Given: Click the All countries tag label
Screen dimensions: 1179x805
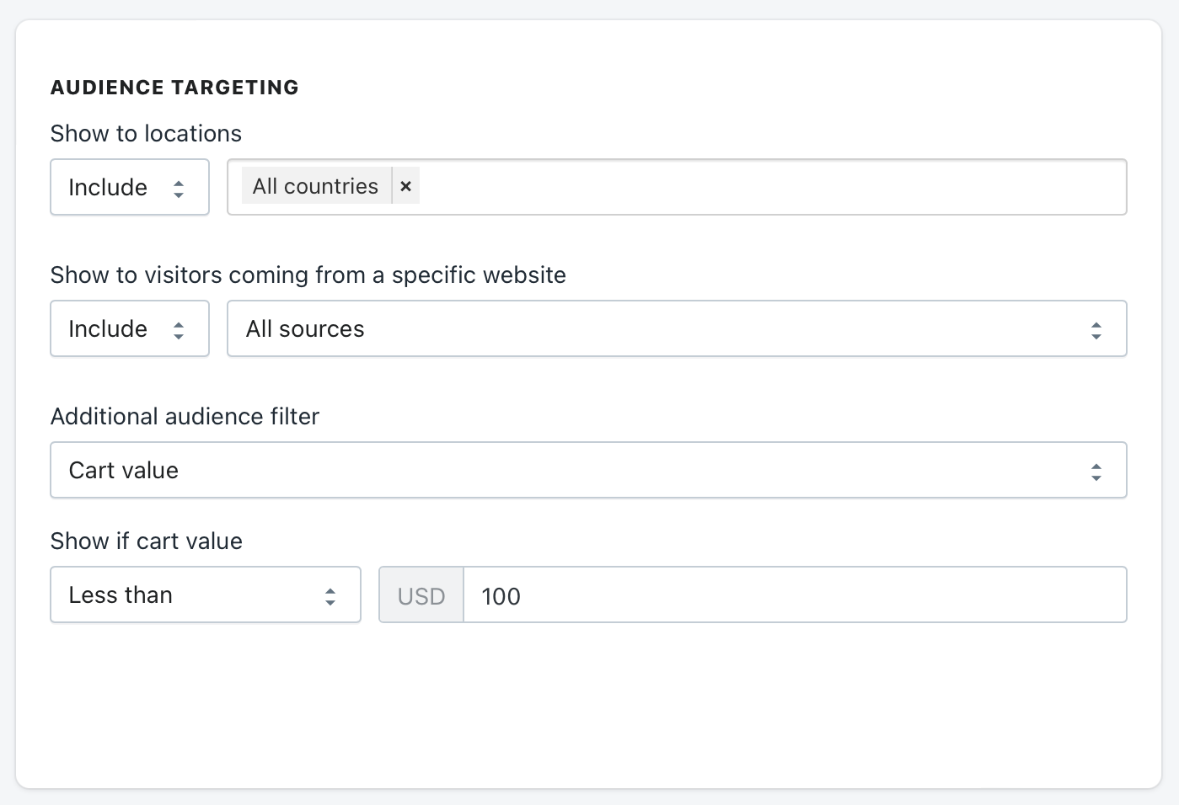Looking at the screenshot, I should pos(315,186).
